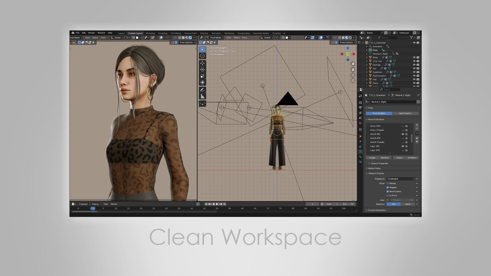Open the Render menu

(92, 33)
